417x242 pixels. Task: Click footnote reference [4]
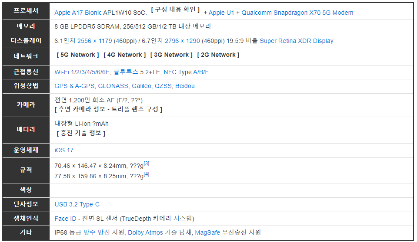coord(147,174)
